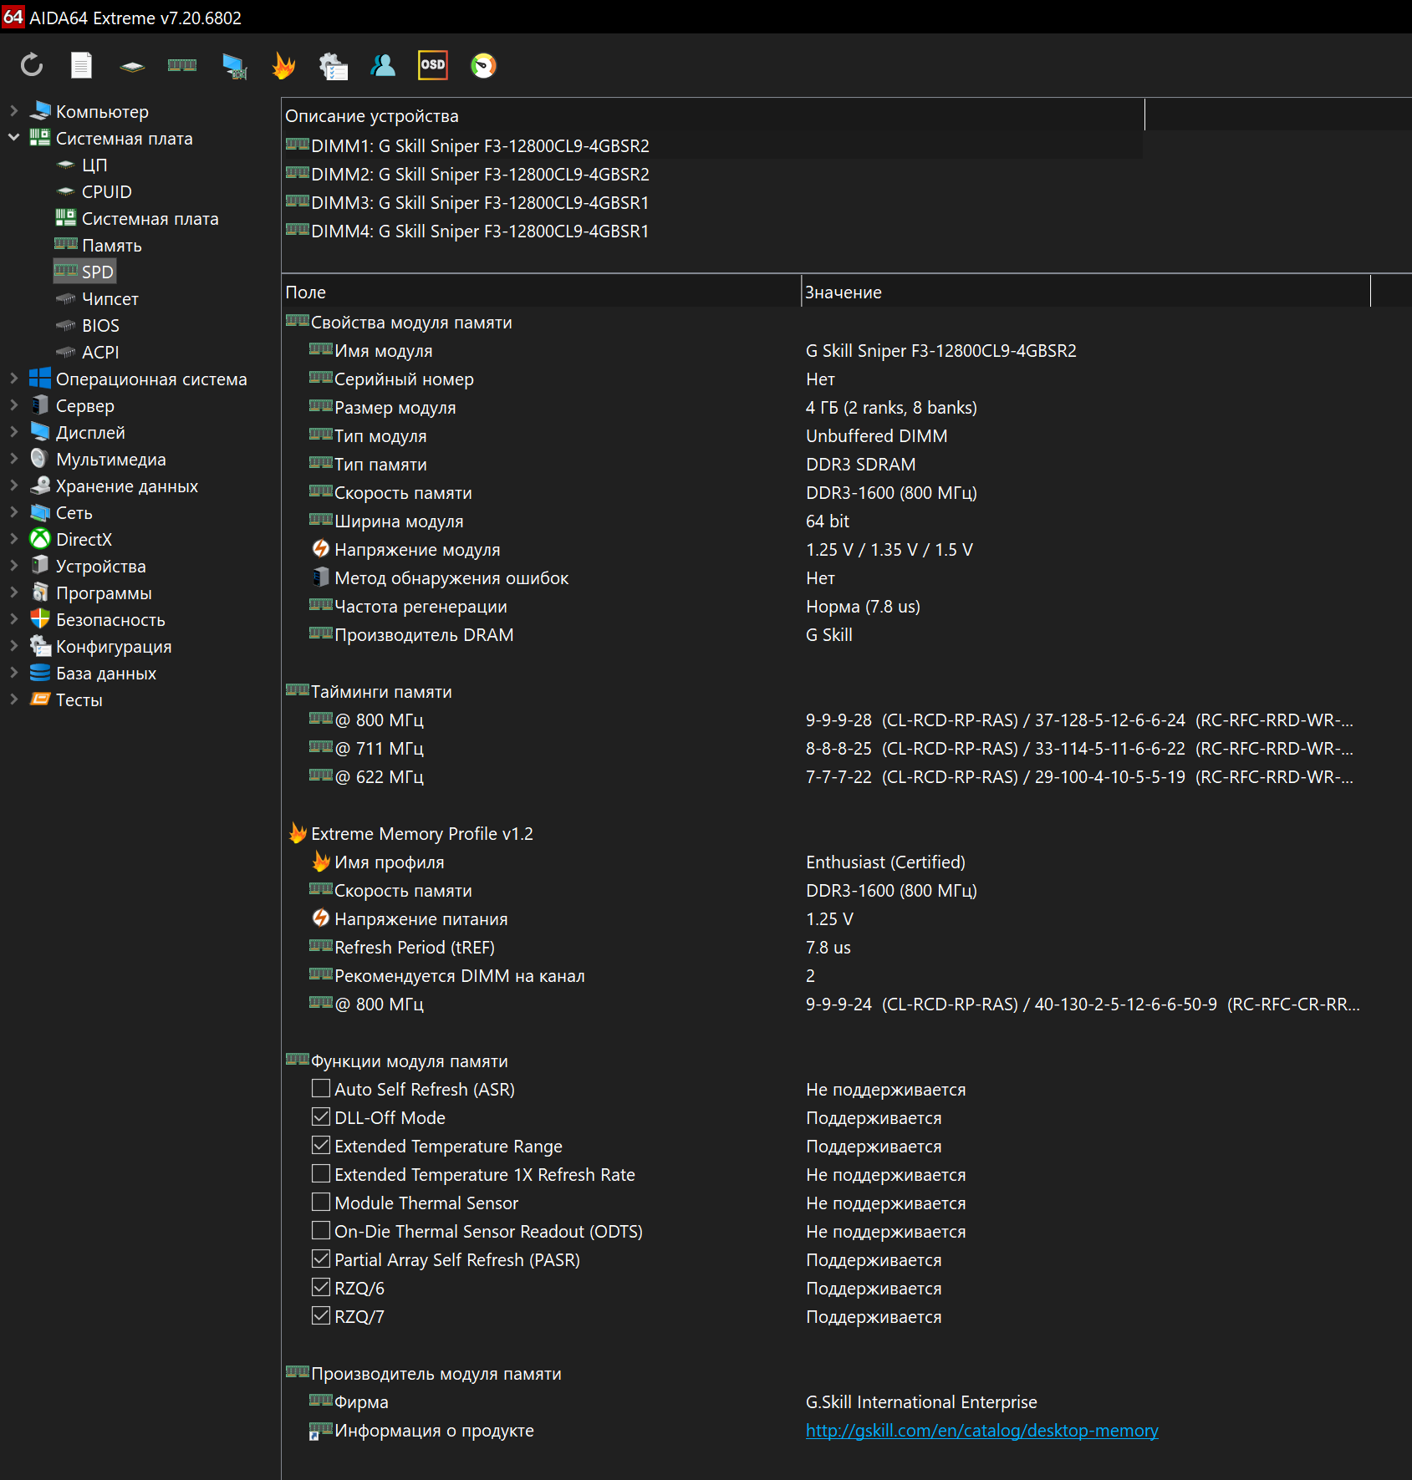The image size is (1412, 1480).
Task: Expand the Компьютер tree node
Action: click(13, 110)
